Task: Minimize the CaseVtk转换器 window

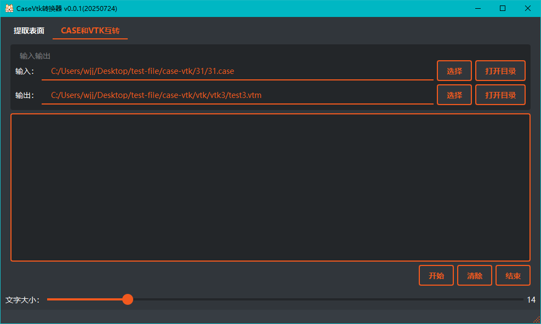Action: coord(477,8)
